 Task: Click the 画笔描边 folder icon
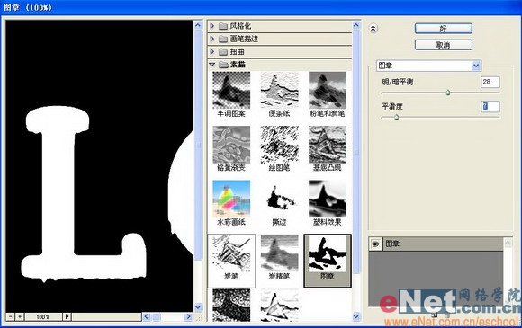[x=223, y=40]
